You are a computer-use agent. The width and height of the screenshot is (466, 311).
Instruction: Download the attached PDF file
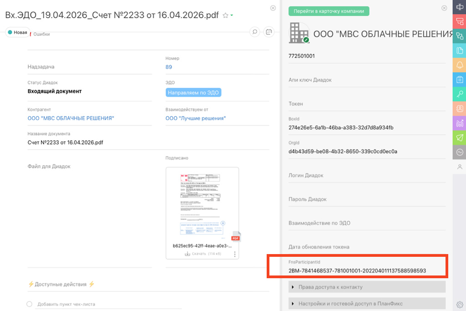[x=203, y=254]
